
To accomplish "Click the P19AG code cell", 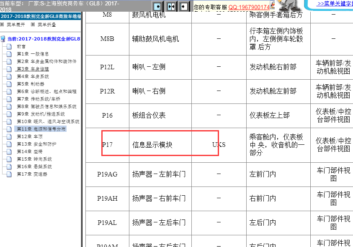I will [x=107, y=174].
